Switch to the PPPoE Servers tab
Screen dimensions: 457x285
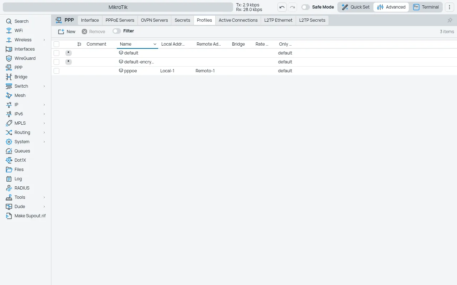(x=120, y=20)
